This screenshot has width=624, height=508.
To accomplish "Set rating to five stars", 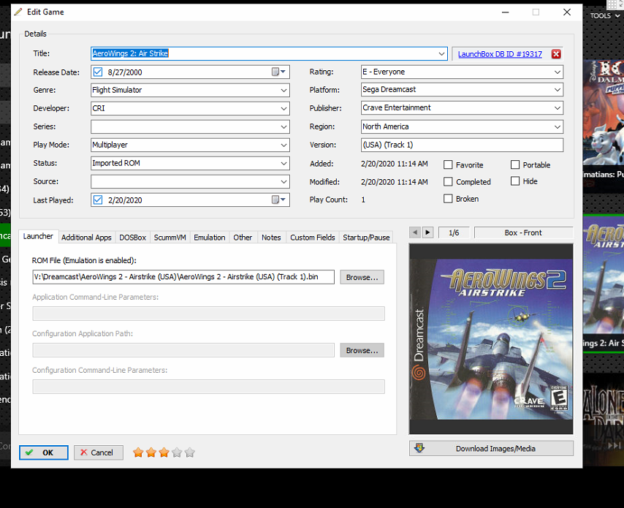I will (190, 452).
